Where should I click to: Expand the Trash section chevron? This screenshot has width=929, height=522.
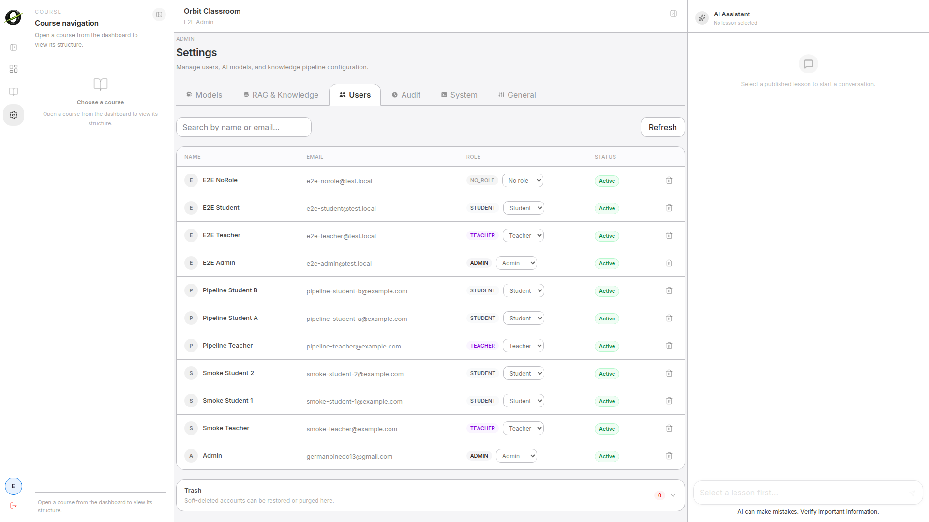pyautogui.click(x=673, y=495)
